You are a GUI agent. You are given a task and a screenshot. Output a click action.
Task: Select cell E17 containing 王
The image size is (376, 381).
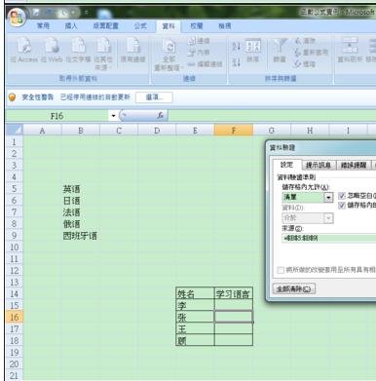tap(195, 328)
